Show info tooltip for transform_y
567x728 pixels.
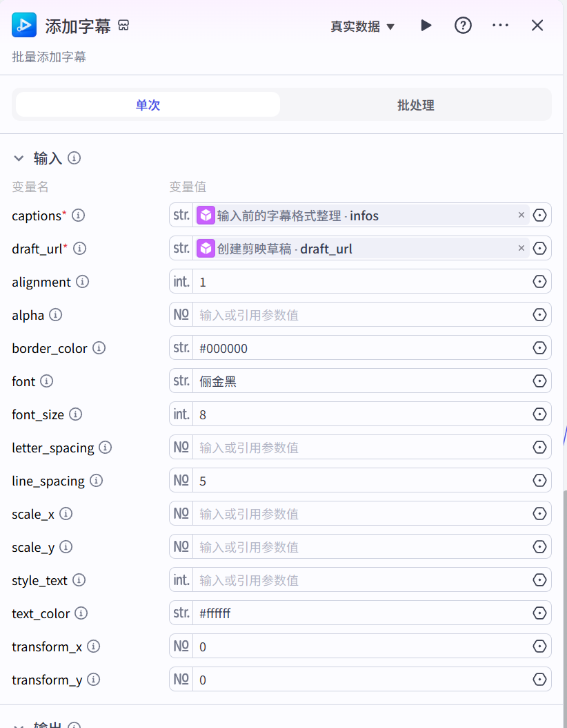click(x=94, y=679)
